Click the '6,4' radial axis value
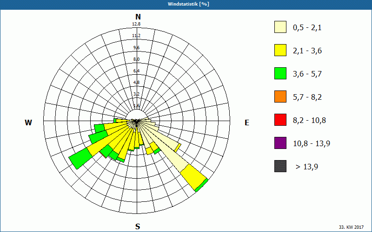 tap(136, 71)
